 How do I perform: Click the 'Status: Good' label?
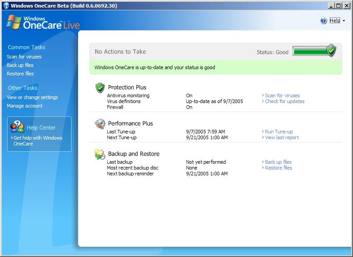point(273,52)
